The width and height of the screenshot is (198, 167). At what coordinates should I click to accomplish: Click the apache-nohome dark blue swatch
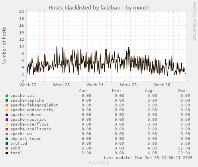[7, 115]
